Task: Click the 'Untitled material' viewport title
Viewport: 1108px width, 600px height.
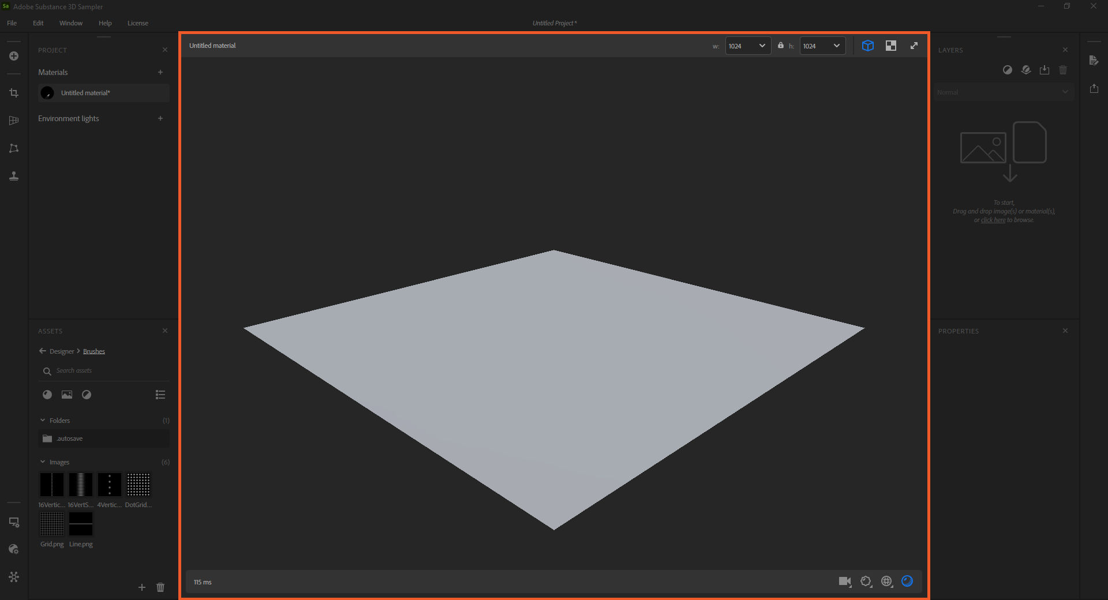Action: coord(212,46)
